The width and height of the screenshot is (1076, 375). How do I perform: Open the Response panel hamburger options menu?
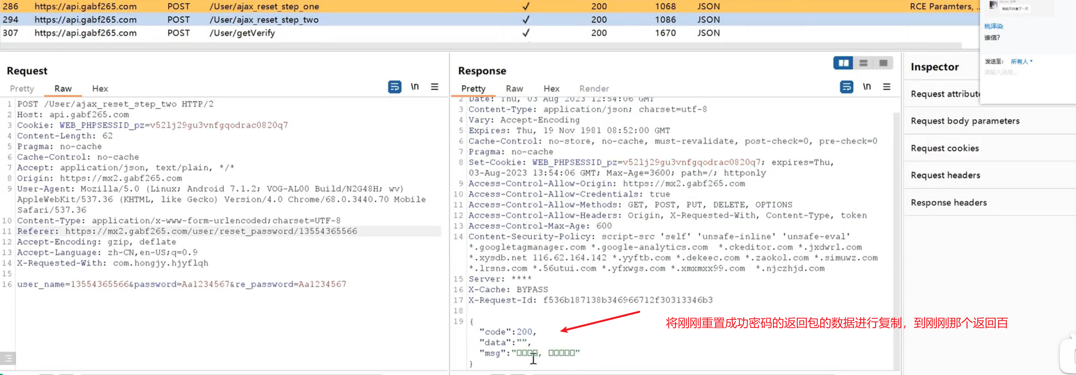886,87
